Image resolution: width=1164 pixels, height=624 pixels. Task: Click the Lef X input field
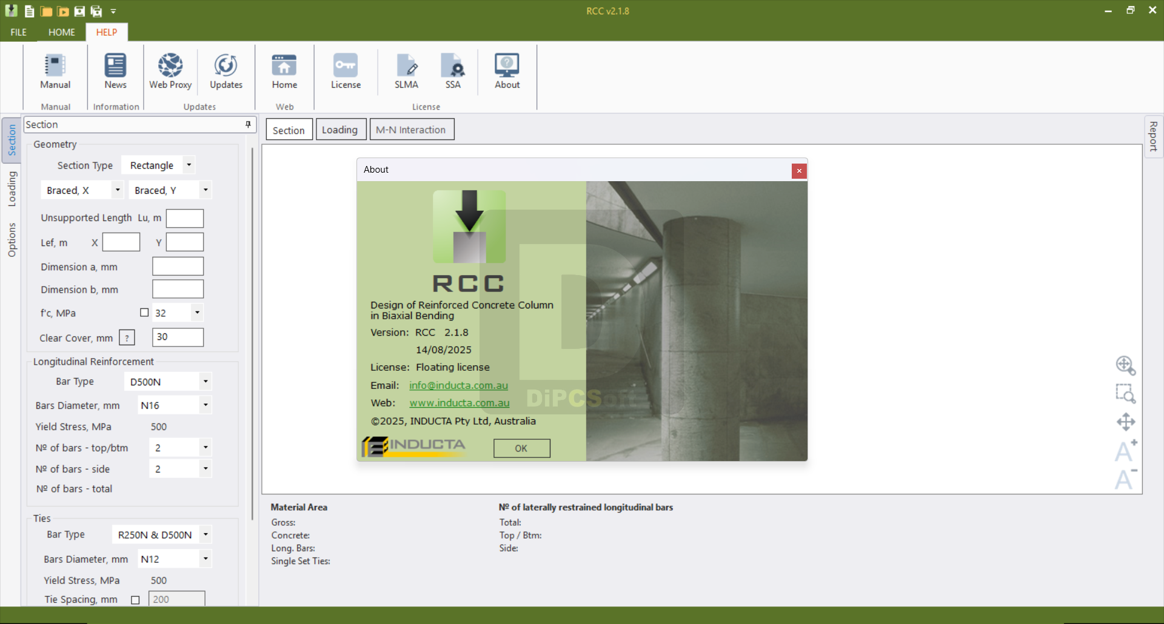(121, 242)
